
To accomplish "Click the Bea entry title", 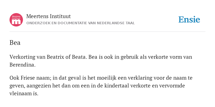I will (x=15, y=43).
